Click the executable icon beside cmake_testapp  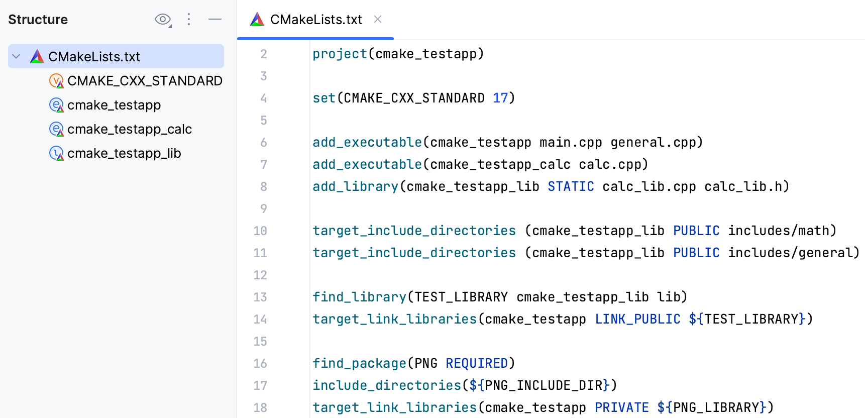point(57,104)
